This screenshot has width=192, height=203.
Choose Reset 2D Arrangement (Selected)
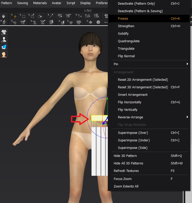pyautogui.click(x=149, y=80)
